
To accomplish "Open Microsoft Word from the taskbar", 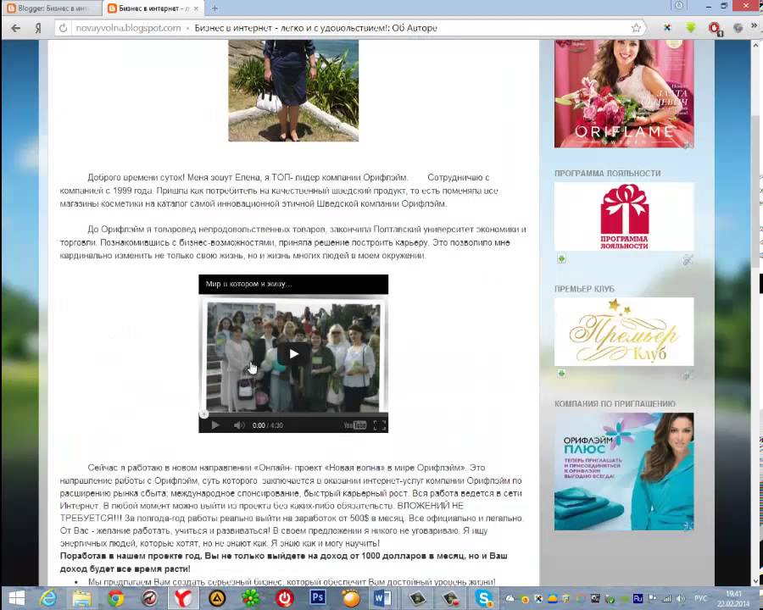I will [382, 598].
